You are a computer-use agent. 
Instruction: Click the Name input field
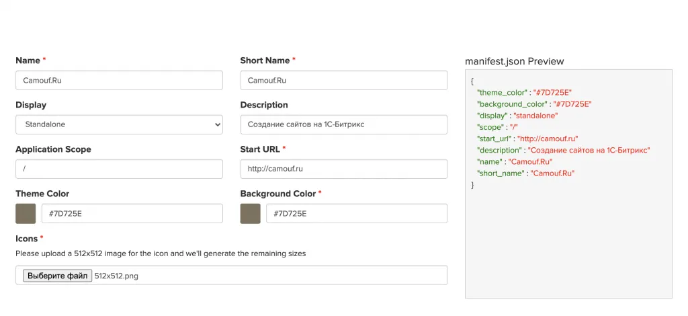(119, 80)
